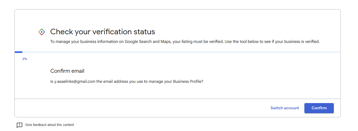Click the feedback speech-bubble icon
The image size is (358, 131).
coord(19,125)
